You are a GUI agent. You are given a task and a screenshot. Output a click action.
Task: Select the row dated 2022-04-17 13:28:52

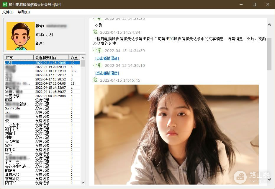pos(42,79)
